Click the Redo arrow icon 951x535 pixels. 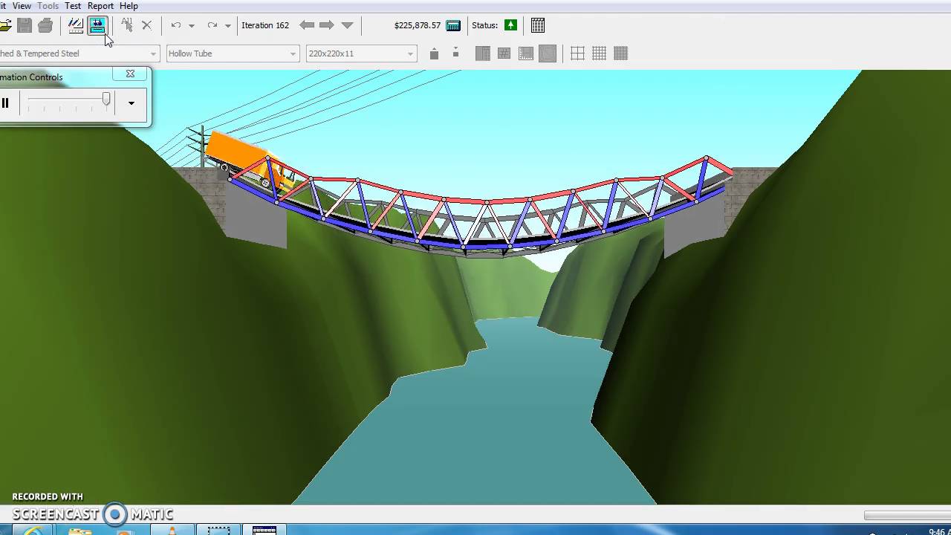pos(212,25)
